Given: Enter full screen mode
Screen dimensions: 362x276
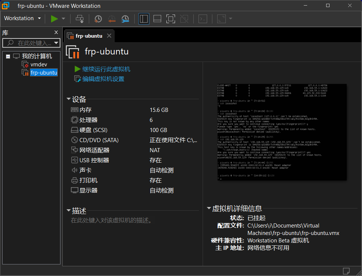Looking at the screenshot, I should pyautogui.click(x=171, y=19).
